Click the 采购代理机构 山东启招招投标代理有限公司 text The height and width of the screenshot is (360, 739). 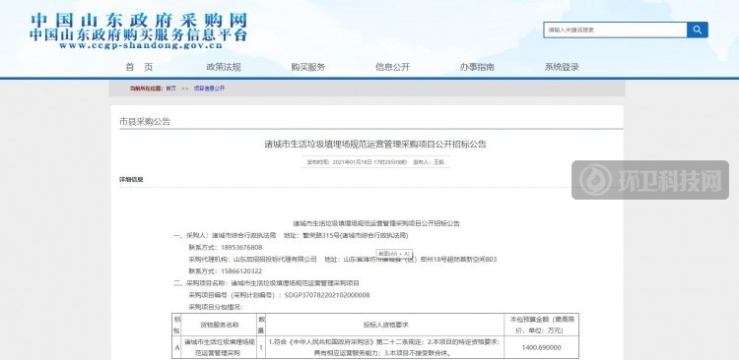point(253,260)
